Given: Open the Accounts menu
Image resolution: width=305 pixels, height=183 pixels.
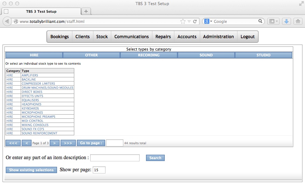Looking at the screenshot, I should (187, 37).
